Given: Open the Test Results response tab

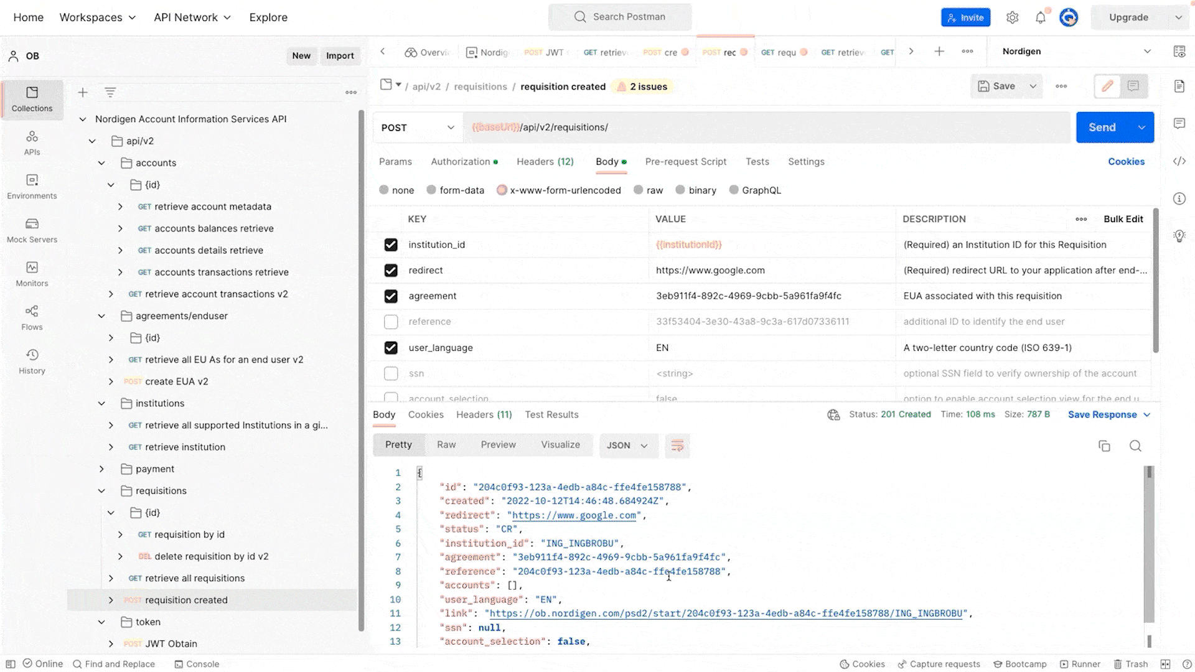Looking at the screenshot, I should point(551,414).
